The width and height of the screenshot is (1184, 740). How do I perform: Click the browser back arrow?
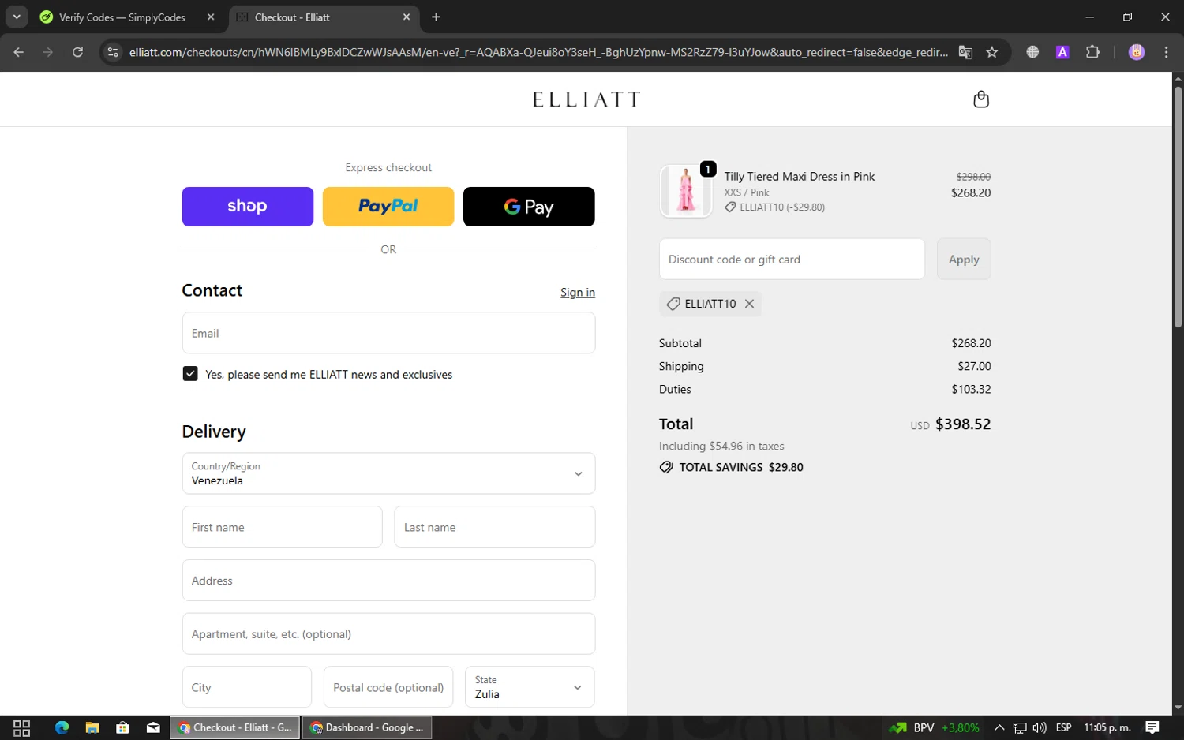[x=19, y=52]
